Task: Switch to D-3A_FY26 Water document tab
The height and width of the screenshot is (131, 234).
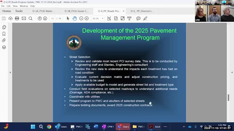Action: coord(44,11)
